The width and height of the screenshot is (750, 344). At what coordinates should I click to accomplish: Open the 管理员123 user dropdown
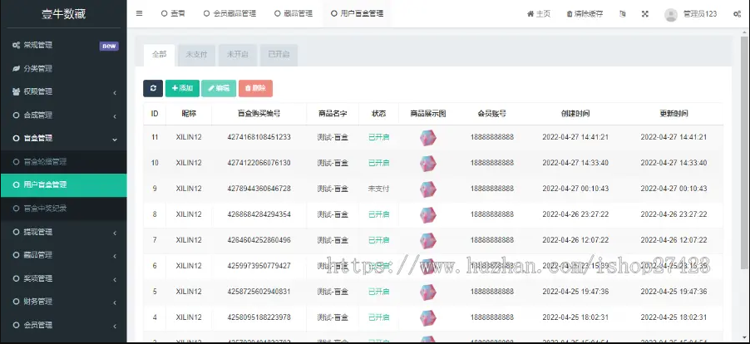(691, 14)
